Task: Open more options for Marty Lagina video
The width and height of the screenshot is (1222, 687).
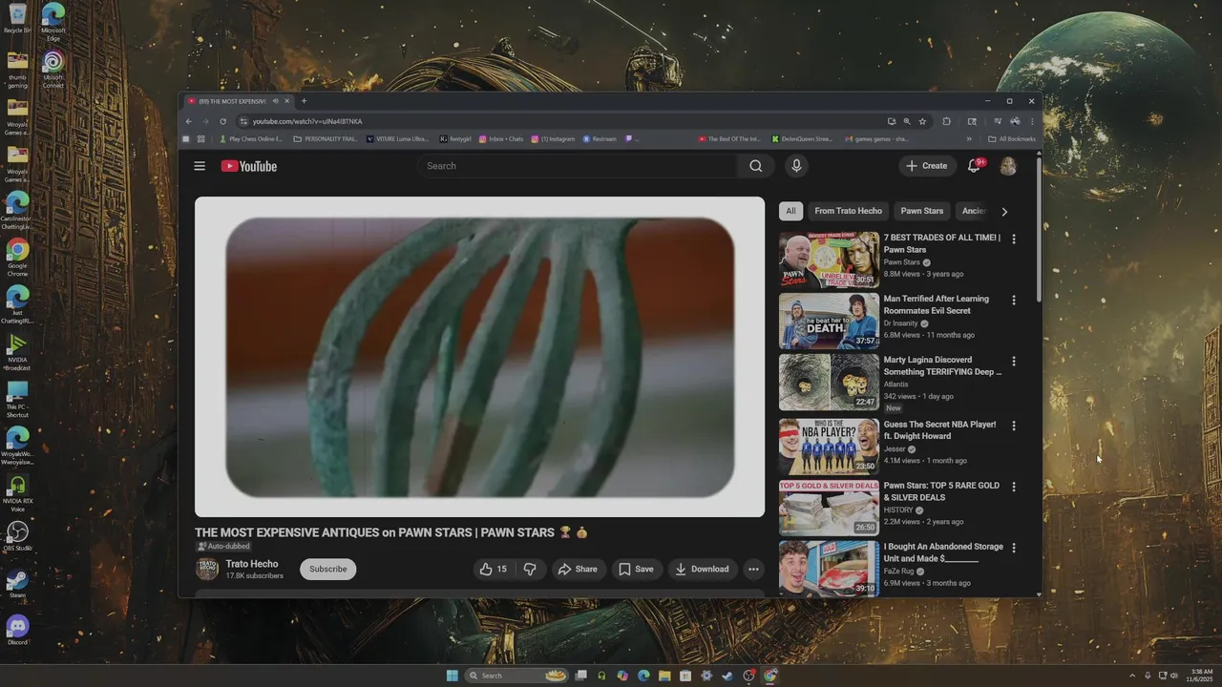Action: 1014,362
